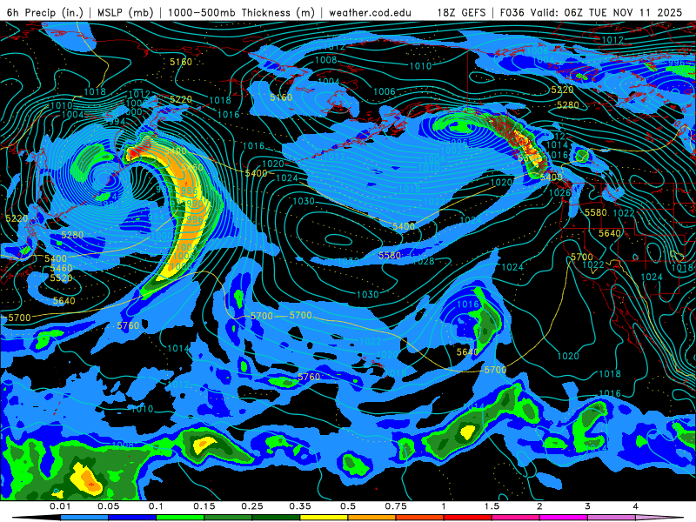Click the 1026 isobar label
The height and width of the screenshot is (522, 696).
coord(559,192)
